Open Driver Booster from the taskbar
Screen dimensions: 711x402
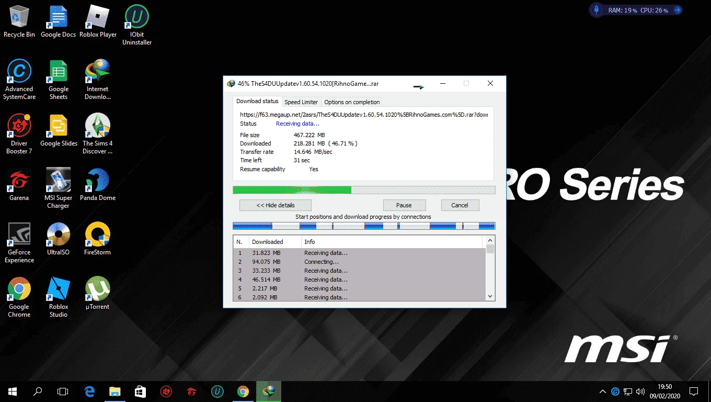pos(166,391)
